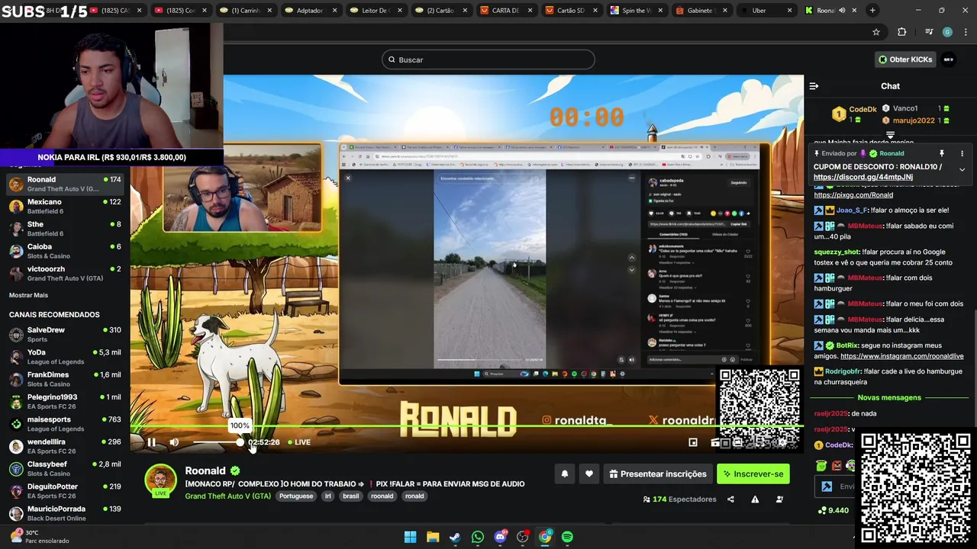Follow channel with the heart icon
Image resolution: width=977 pixels, height=549 pixels.
click(589, 474)
